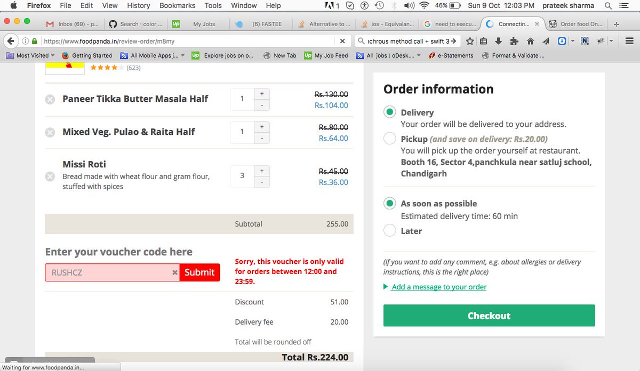The image size is (640, 371).
Task: Open the Time Machine menu bar icon
Action: click(x=379, y=6)
